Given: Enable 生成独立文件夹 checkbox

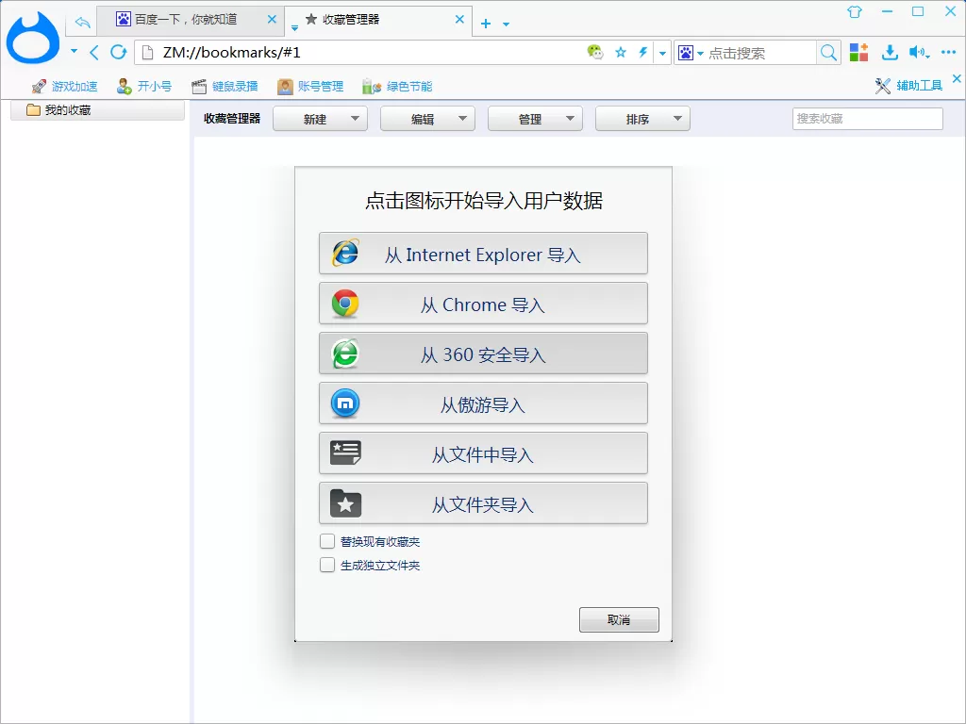Looking at the screenshot, I should pos(327,565).
